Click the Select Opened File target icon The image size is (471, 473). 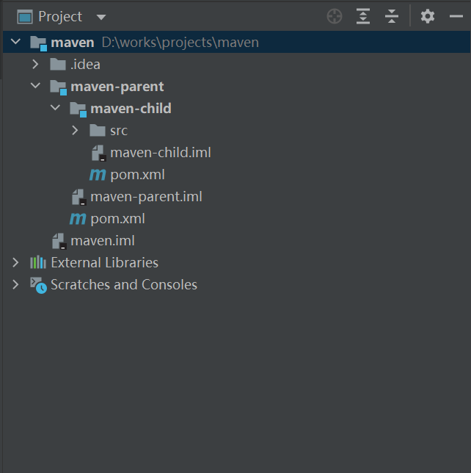(335, 16)
